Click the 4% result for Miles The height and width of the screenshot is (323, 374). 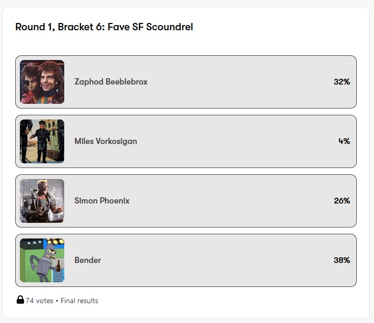pos(344,141)
